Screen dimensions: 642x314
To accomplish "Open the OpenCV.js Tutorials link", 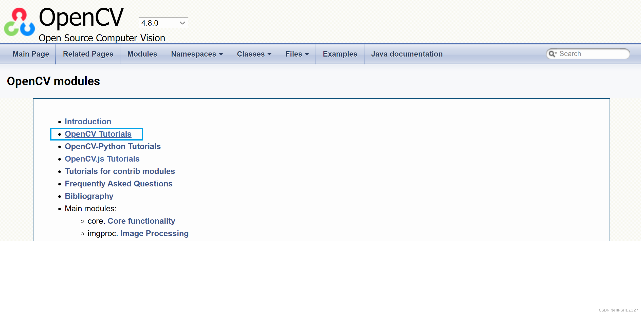I will point(102,159).
